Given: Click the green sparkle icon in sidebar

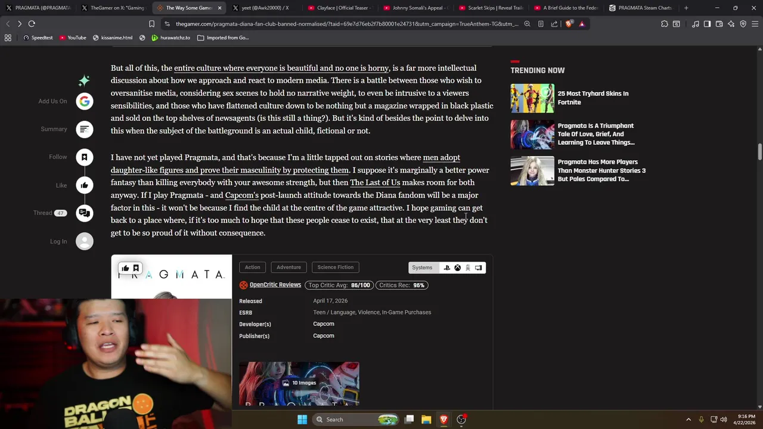Looking at the screenshot, I should point(84,80).
